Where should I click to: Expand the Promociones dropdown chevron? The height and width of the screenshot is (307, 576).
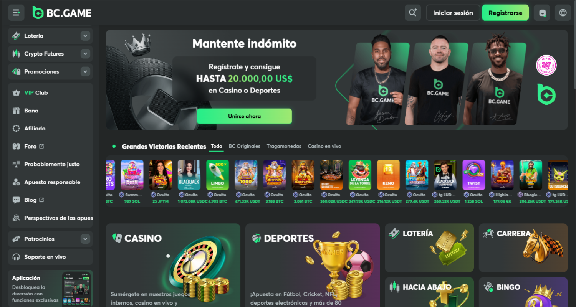click(x=85, y=71)
